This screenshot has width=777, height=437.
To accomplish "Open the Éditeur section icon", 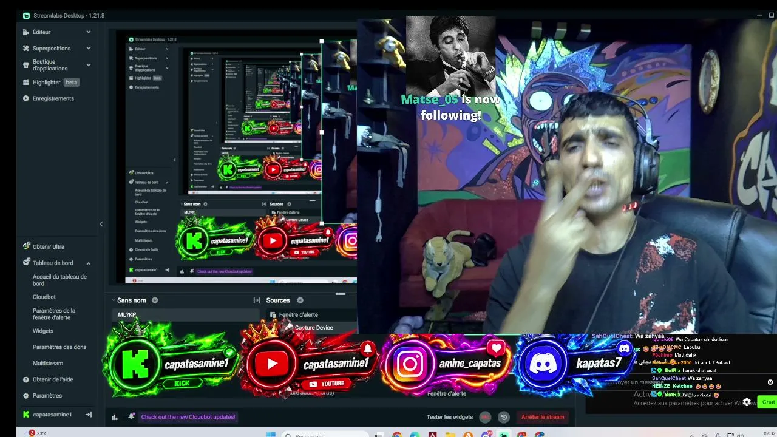I will pos(26,32).
